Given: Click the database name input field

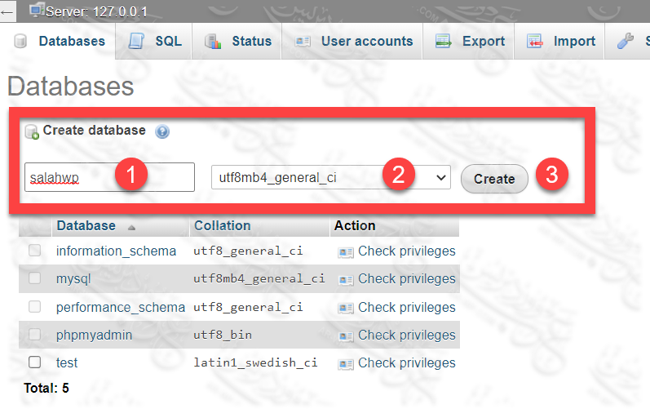Looking at the screenshot, I should [109, 177].
